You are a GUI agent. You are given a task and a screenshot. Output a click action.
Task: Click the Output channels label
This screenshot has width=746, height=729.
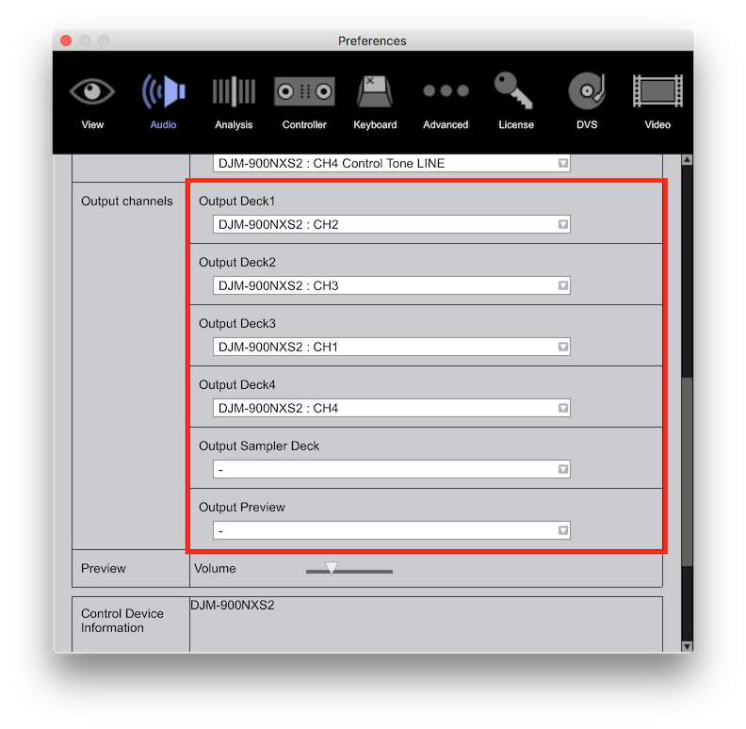[127, 202]
